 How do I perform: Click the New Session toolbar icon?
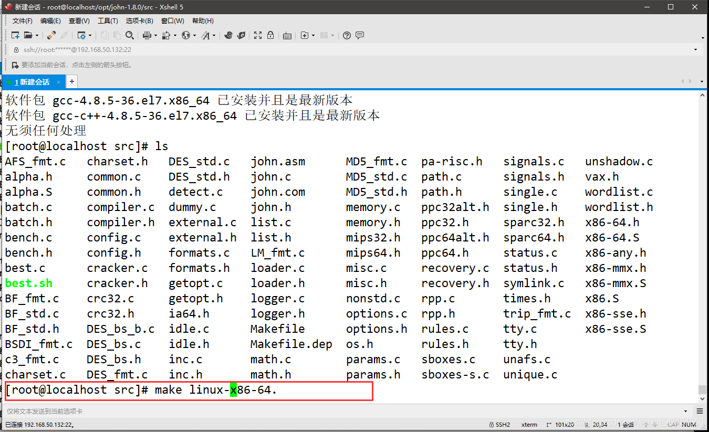pyautogui.click(x=15, y=35)
